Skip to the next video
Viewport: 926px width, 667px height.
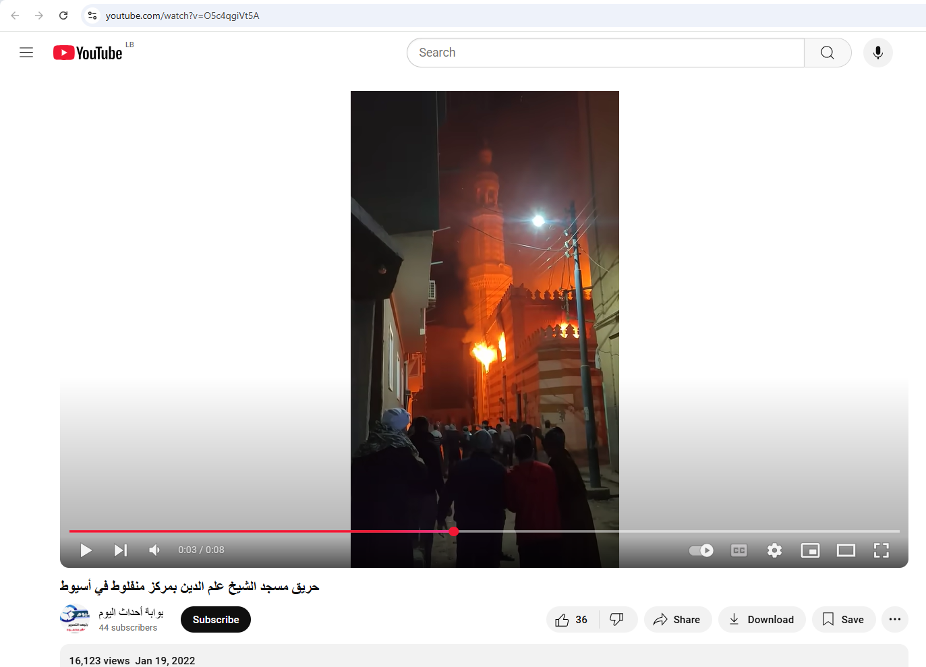coord(120,550)
